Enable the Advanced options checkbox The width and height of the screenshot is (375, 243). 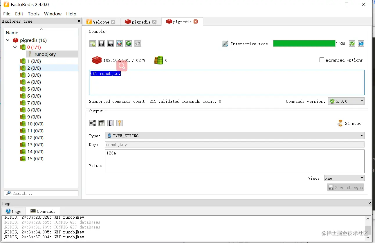[x=322, y=60]
